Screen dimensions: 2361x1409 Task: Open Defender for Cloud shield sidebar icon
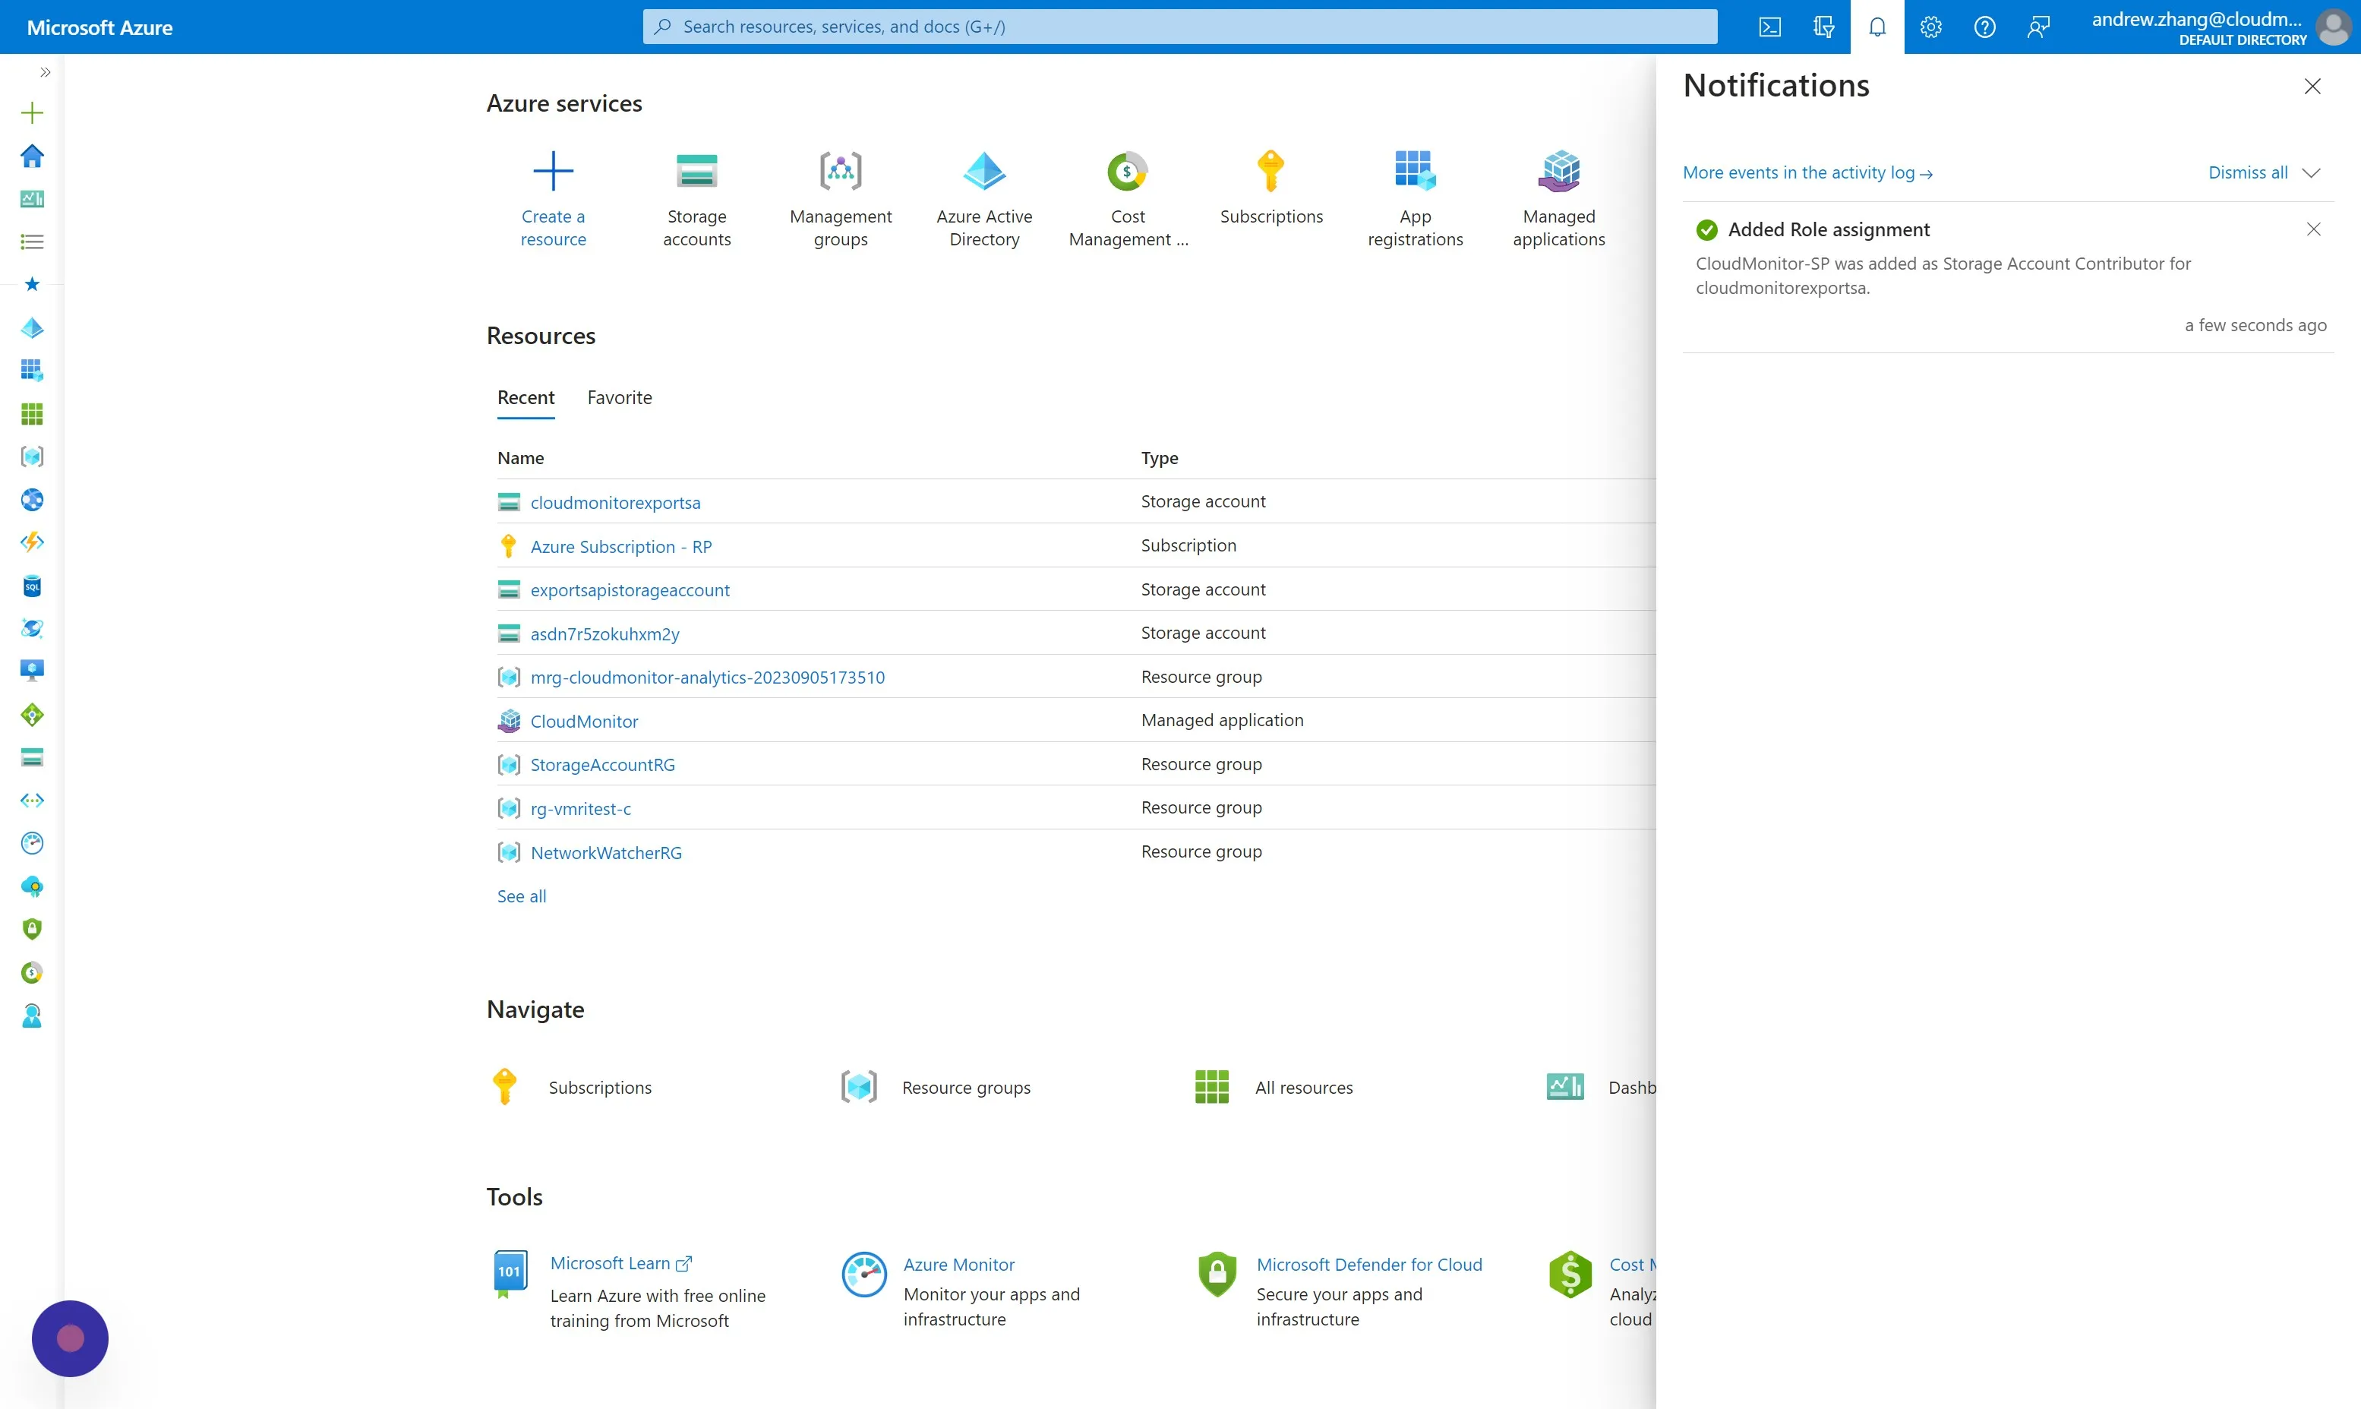point(32,930)
